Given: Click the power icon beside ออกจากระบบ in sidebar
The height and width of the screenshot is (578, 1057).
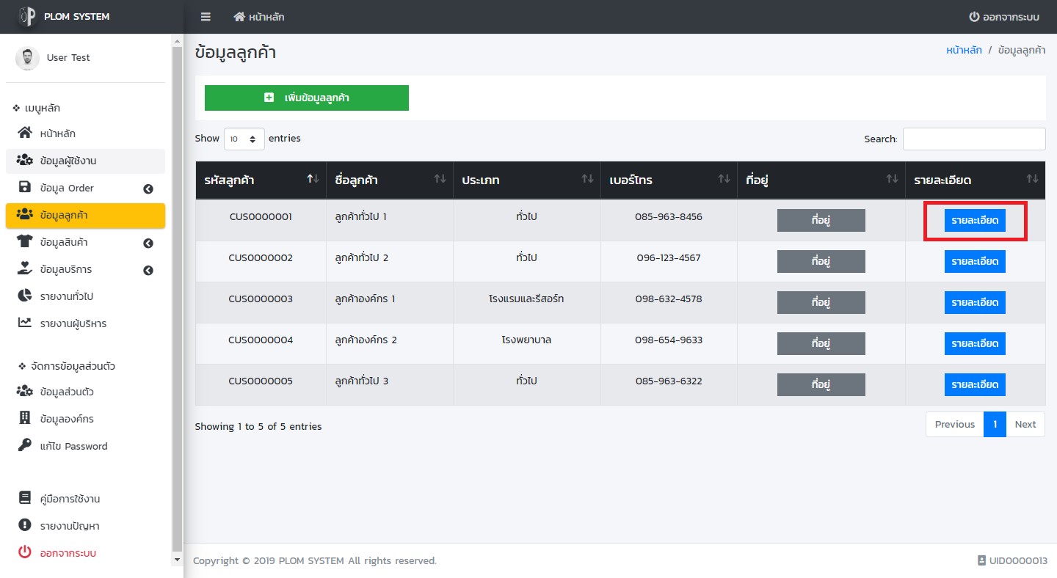Looking at the screenshot, I should [25, 552].
